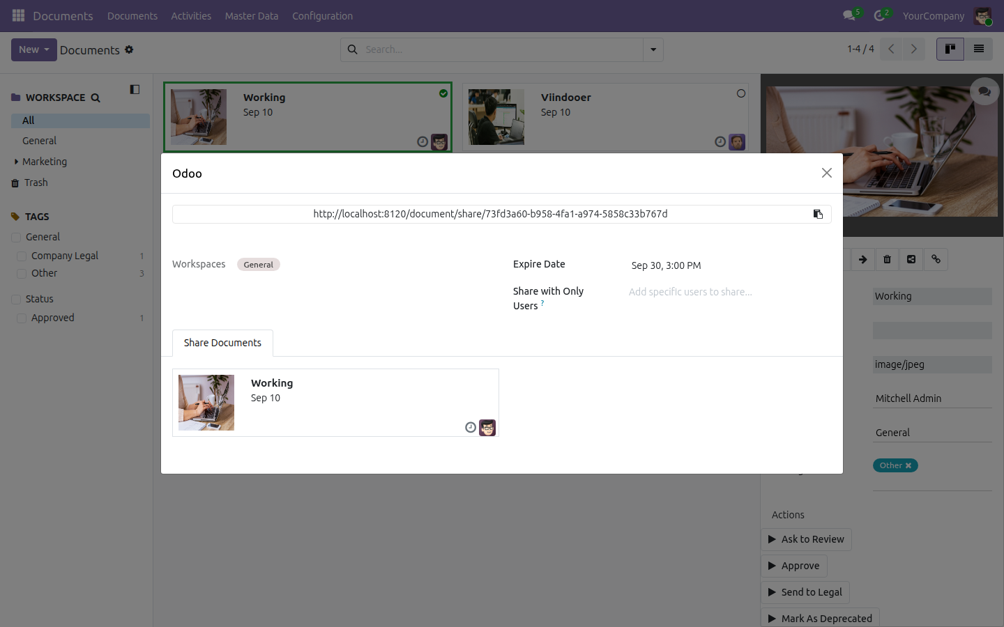Screen dimensions: 1004x627
Task: Click the trash icon in the inspector toolbar
Action: [887, 259]
